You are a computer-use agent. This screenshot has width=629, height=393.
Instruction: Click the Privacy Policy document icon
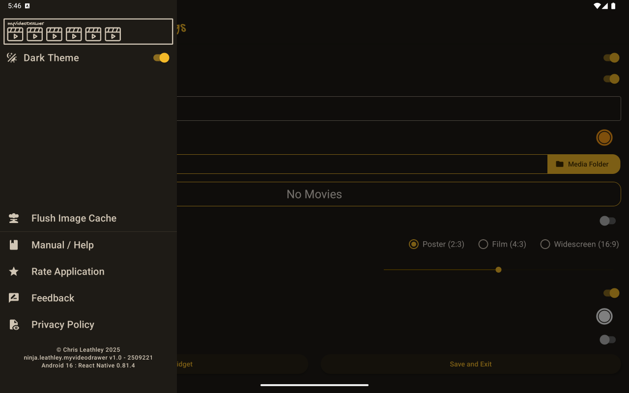tap(14, 325)
